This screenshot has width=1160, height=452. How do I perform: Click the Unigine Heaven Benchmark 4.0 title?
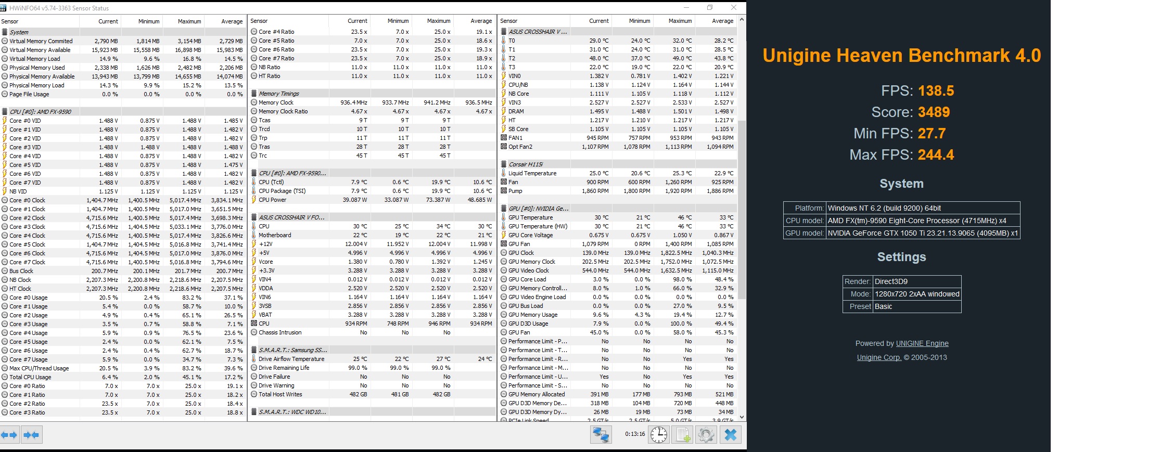point(902,55)
